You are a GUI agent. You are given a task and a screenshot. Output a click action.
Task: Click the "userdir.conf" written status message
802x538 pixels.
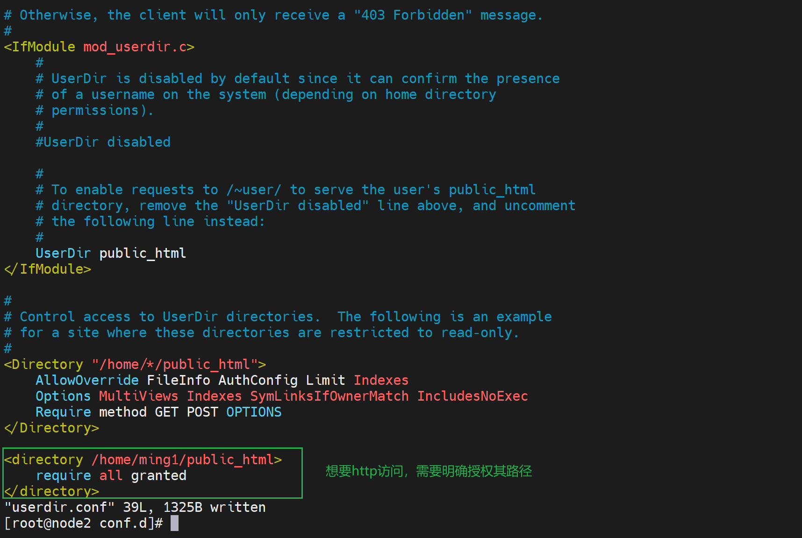(135, 507)
